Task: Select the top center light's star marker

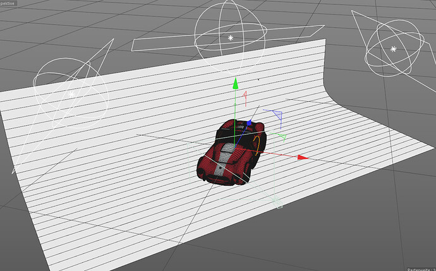Action: pos(231,38)
